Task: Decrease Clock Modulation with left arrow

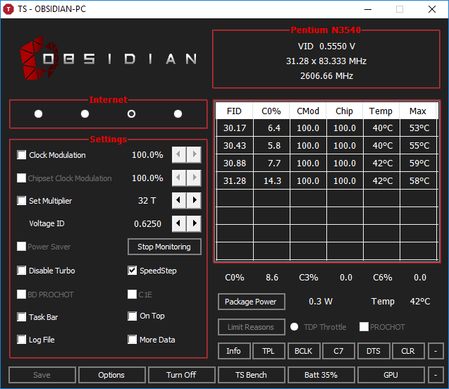Action: pos(180,155)
